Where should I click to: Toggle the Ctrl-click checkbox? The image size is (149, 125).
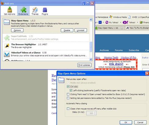(x=68, y=86)
